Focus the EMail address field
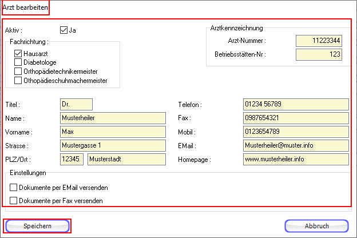Image resolution: width=357 pixels, height=238 pixels. tap(295, 145)
